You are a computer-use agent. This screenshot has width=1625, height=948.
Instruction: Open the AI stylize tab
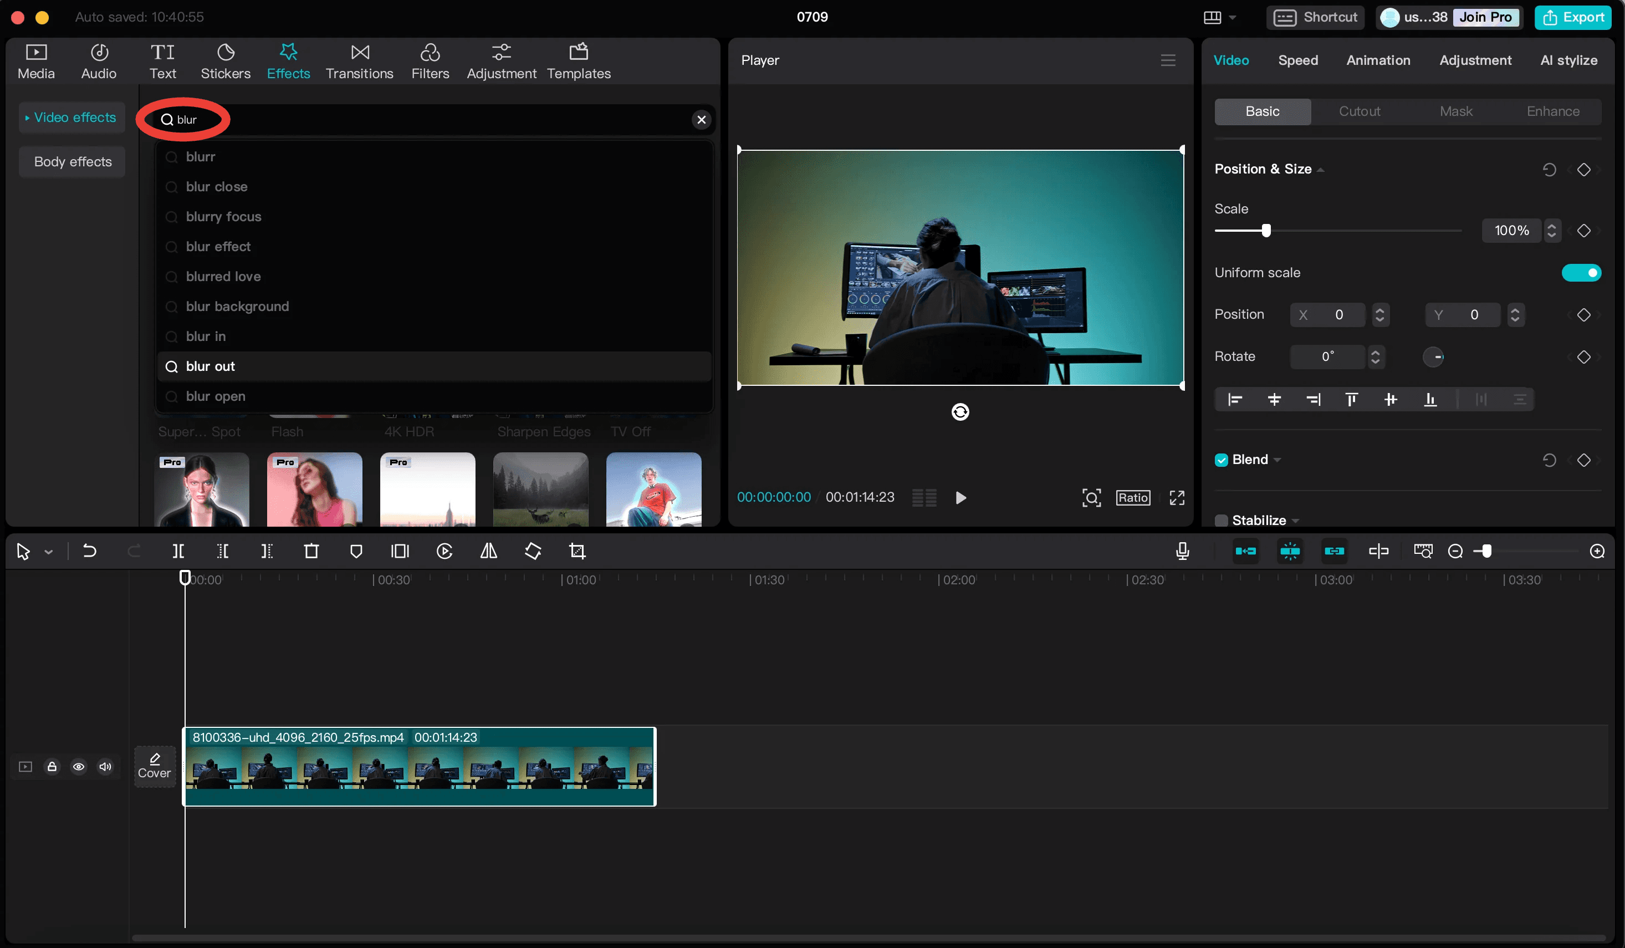click(x=1568, y=60)
